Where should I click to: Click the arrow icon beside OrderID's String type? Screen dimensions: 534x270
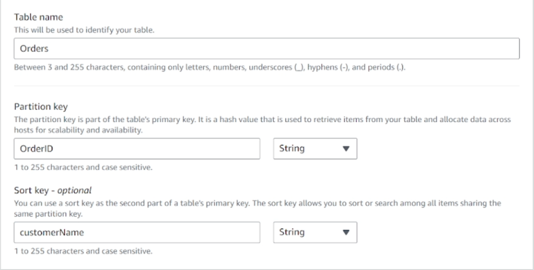pyautogui.click(x=346, y=149)
